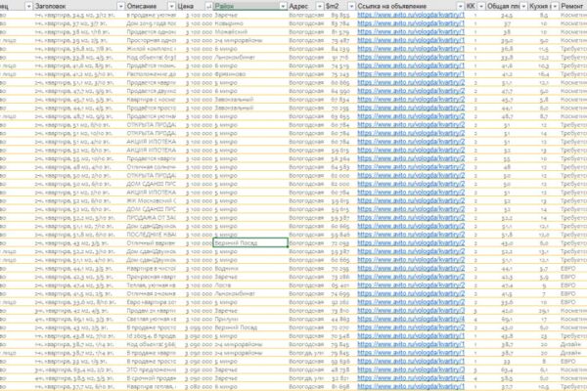Viewport: 587px width, 391px height.
Task: Select the Светлая уютная description cell
Action: [x=151, y=320]
